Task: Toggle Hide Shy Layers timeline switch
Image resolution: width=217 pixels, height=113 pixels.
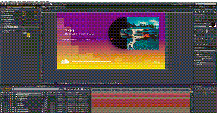Action: 72,89
